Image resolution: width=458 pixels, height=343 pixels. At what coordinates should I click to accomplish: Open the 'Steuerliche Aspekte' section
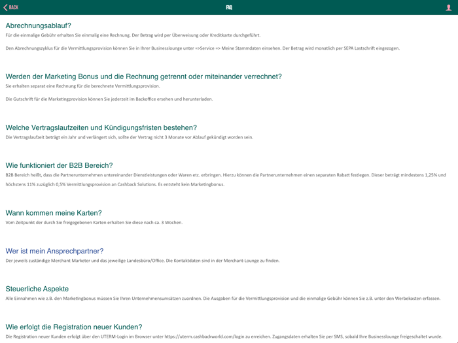click(37, 289)
